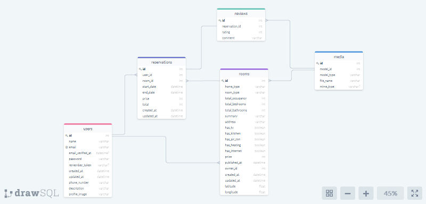The width and height of the screenshot is (426, 204).
Task: Click the reservation_id column in reviews
Action: click(241, 26)
